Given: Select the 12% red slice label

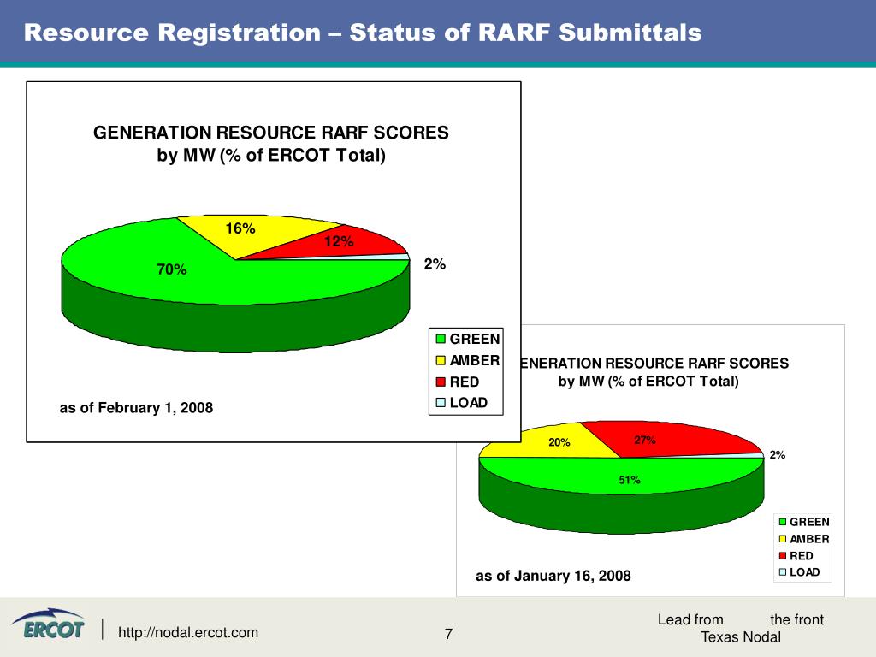Looking at the screenshot, I should pyautogui.click(x=339, y=241).
